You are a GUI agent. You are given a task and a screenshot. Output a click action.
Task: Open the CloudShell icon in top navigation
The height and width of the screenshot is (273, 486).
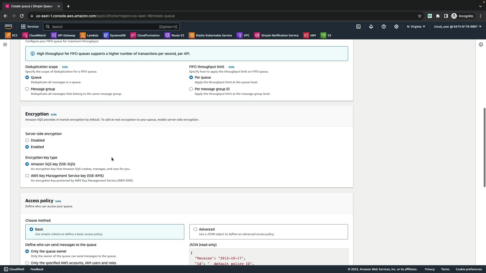[358, 27]
